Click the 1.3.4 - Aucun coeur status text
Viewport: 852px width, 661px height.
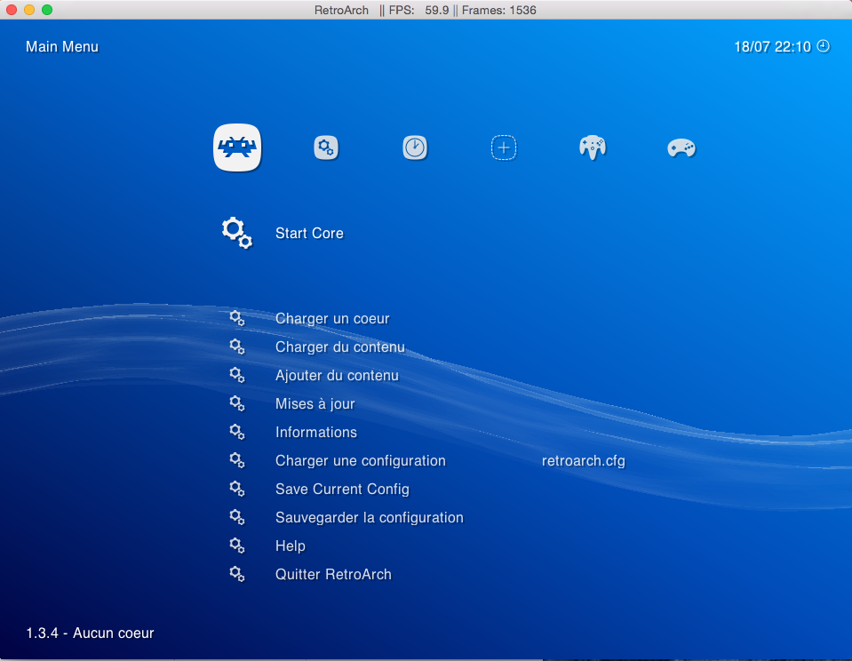[91, 633]
